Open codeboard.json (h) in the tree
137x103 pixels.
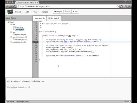click(x=19, y=42)
